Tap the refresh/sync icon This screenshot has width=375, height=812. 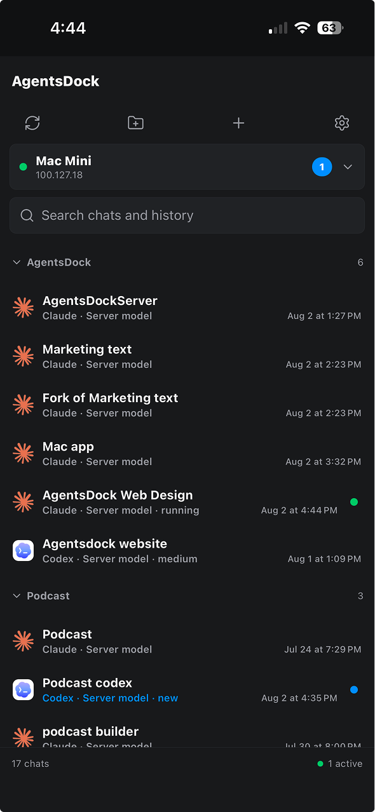(32, 123)
